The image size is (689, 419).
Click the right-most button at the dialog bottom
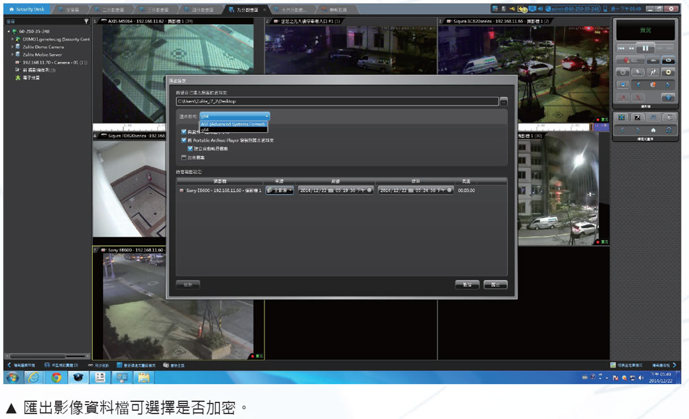point(495,285)
